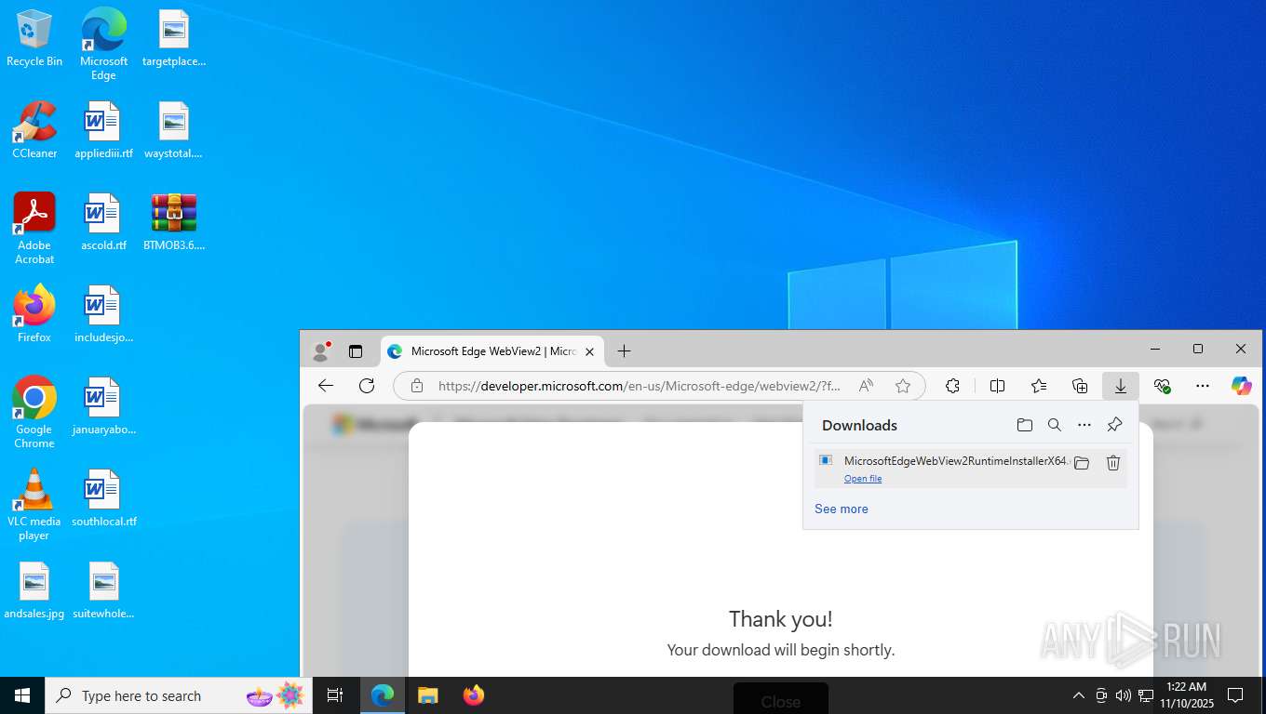Open File Explorer from taskbar

coord(428,695)
